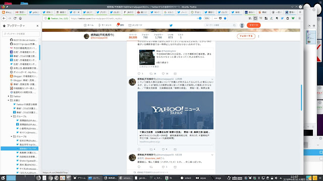Open the profile more options vertical dots
Viewport: 323px width, 181px height.
tap(258, 36)
